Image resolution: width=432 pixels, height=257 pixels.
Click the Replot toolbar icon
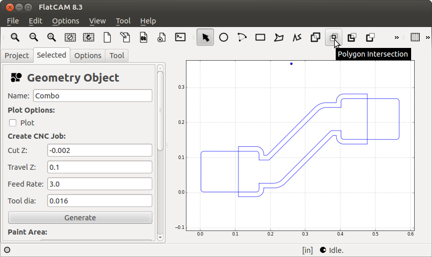coord(88,37)
